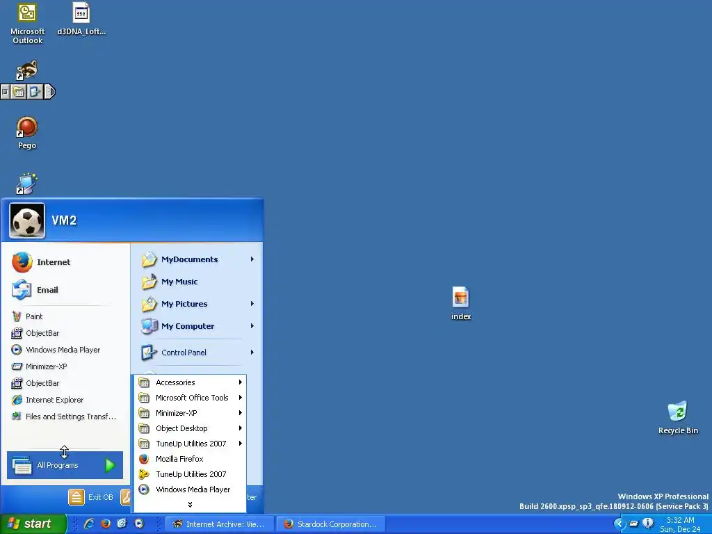Open Microsoft Outlook desktop shortcut
The image size is (712, 534).
[27, 24]
